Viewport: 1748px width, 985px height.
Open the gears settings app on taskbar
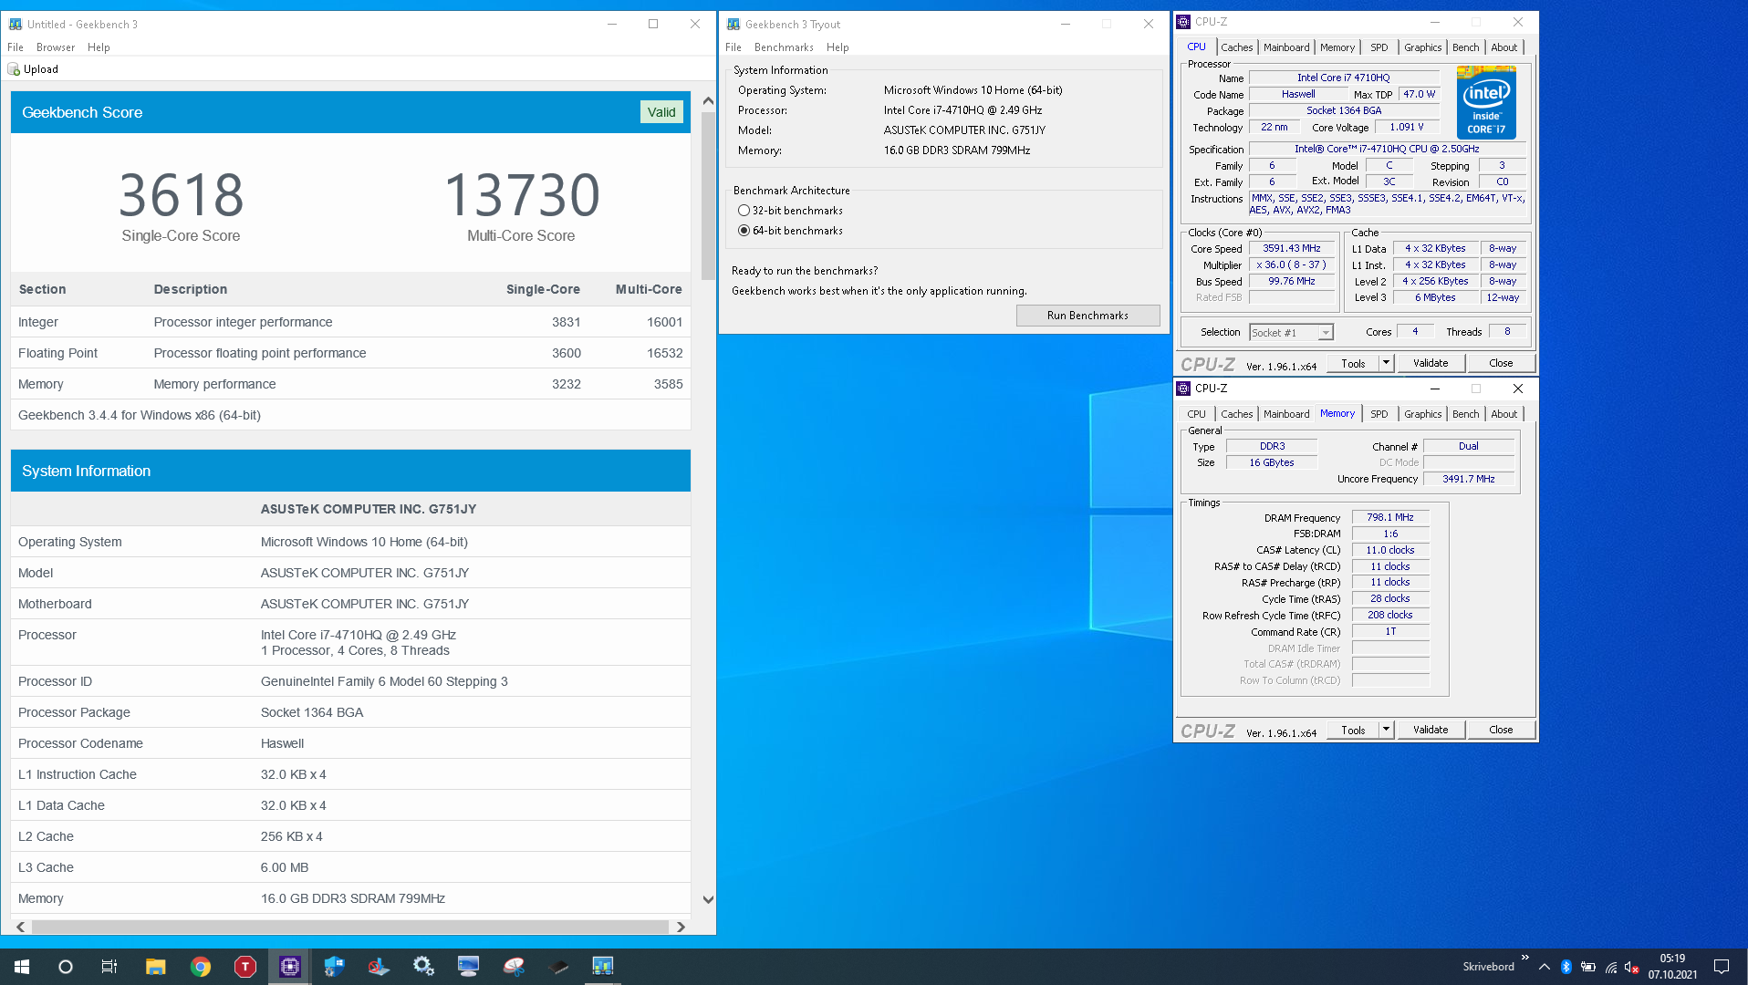(x=423, y=967)
